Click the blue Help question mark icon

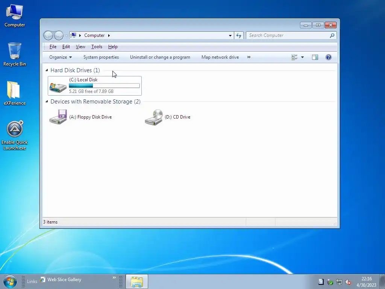[x=328, y=57]
